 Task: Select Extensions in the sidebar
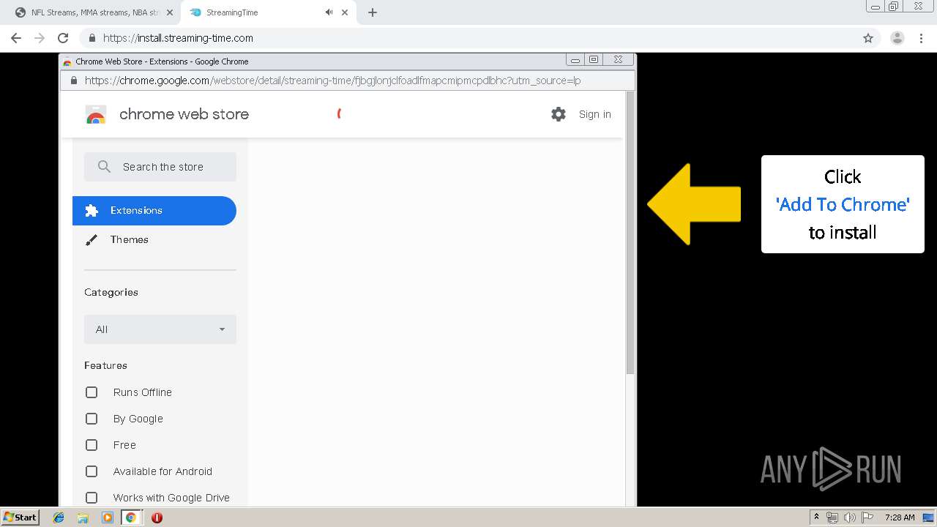154,211
